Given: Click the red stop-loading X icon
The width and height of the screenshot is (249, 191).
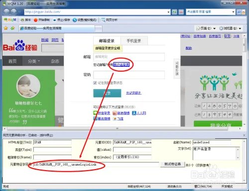Looking at the screenshot, I should pyautogui.click(x=181, y=12).
